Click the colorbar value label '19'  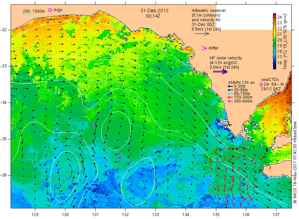click(x=279, y=45)
